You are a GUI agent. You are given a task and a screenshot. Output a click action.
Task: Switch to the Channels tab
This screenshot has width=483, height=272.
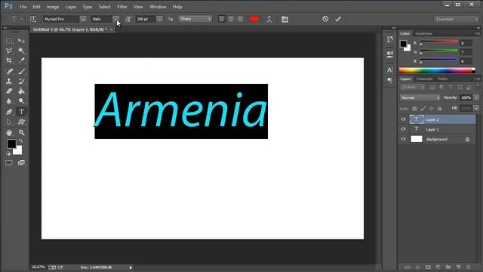click(424, 79)
